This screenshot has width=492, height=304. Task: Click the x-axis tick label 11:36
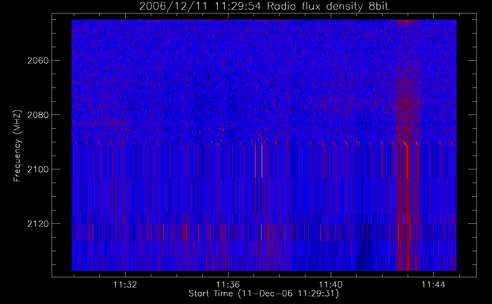tap(228, 285)
